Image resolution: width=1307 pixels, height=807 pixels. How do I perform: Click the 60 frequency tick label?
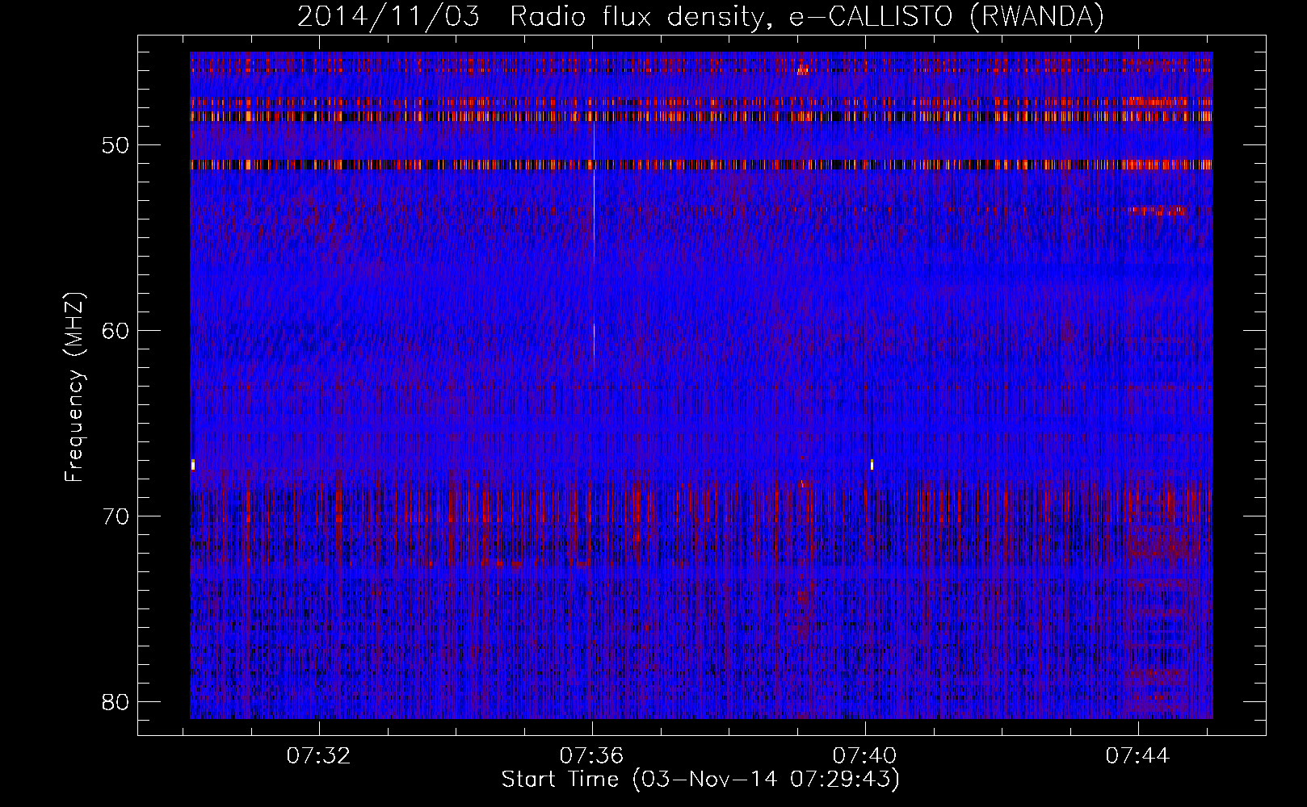tap(116, 332)
